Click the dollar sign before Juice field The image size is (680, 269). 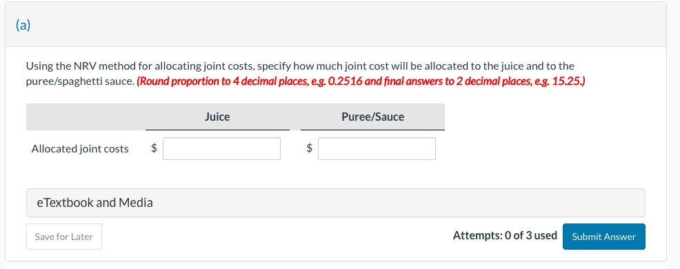[154, 148]
